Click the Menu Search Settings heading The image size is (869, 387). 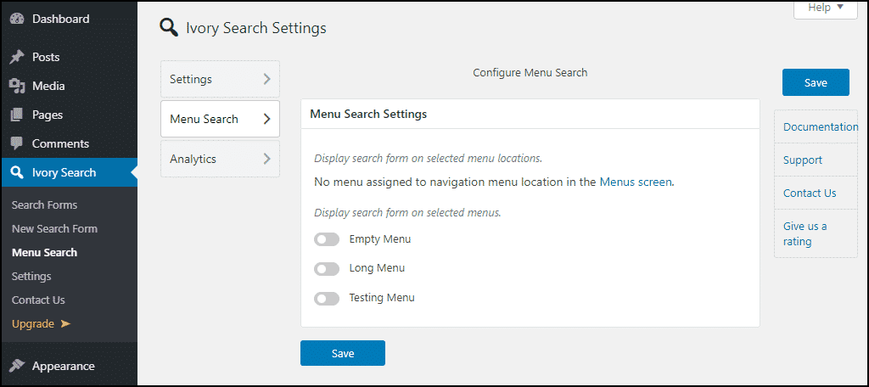tap(368, 115)
